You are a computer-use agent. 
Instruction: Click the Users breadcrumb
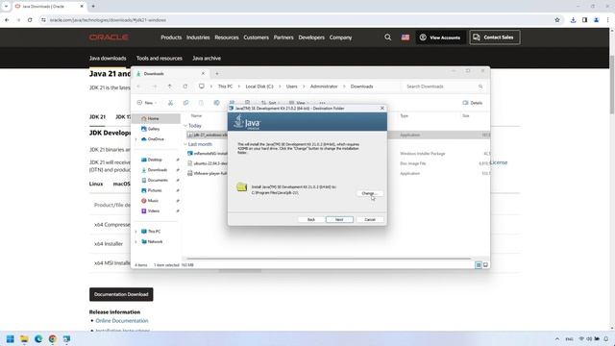291,86
